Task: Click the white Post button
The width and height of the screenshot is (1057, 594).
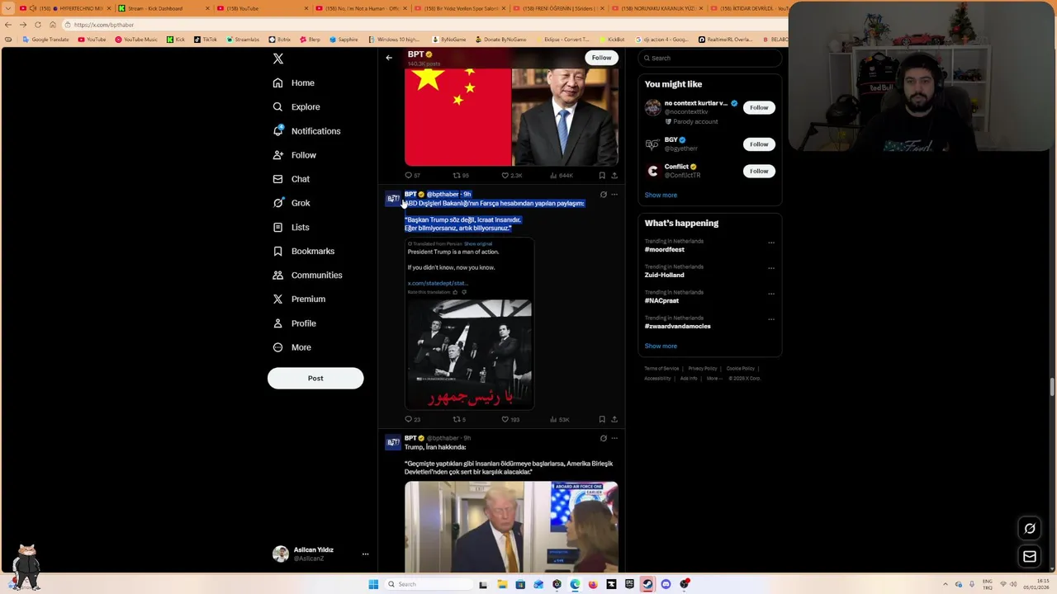Action: [315, 378]
